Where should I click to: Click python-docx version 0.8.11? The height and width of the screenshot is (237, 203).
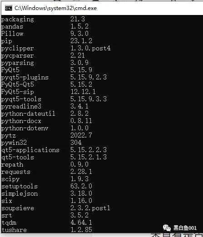point(81,121)
